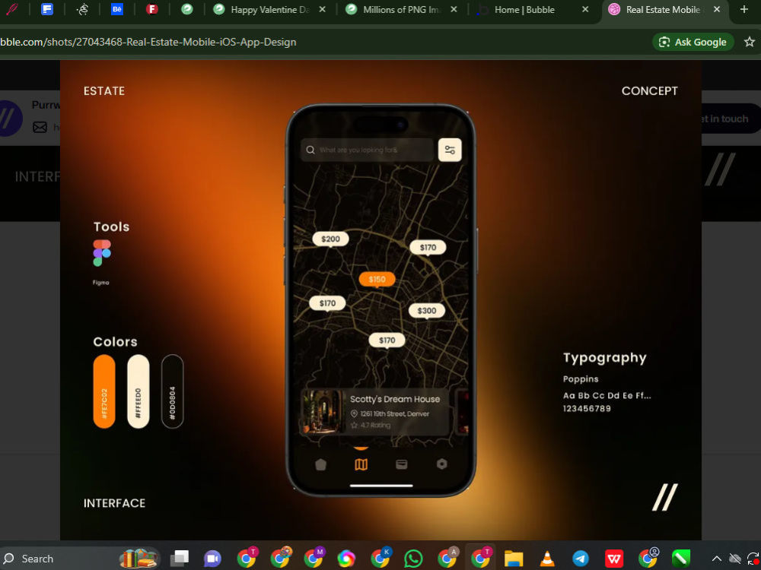Select the orange $150 map pin

(x=377, y=279)
